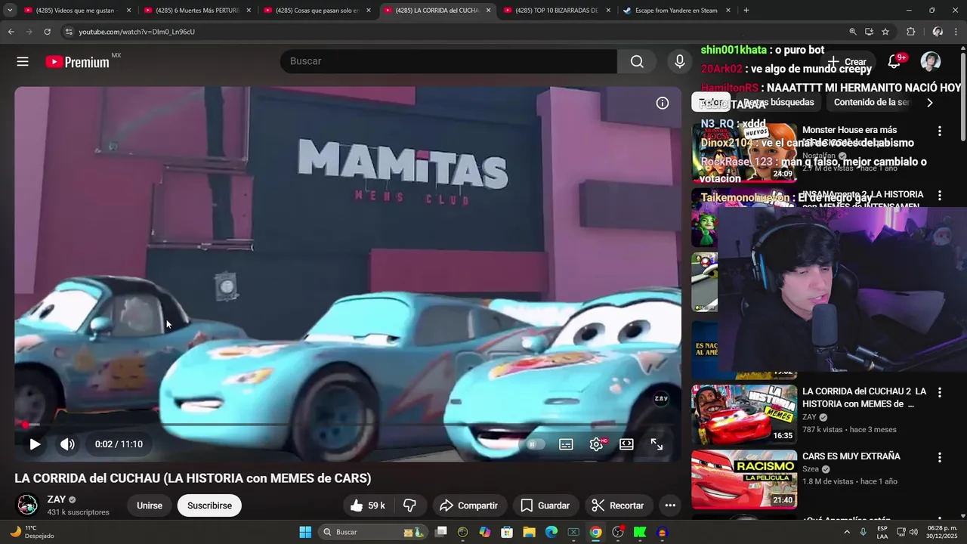
Task: Go back in browser
Action: tap(11, 32)
